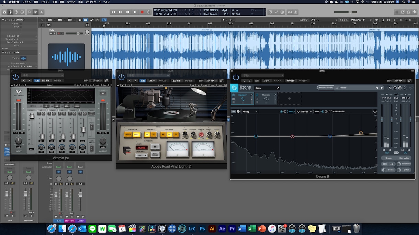Open Ozone history clock icon

[395, 88]
